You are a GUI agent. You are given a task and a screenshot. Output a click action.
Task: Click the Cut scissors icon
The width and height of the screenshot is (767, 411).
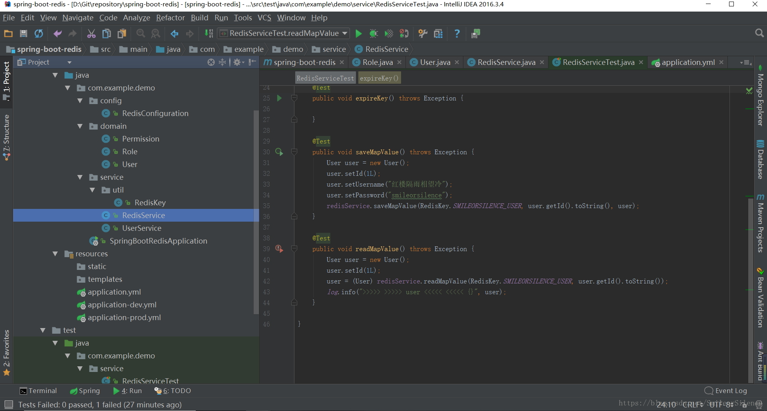(91, 34)
